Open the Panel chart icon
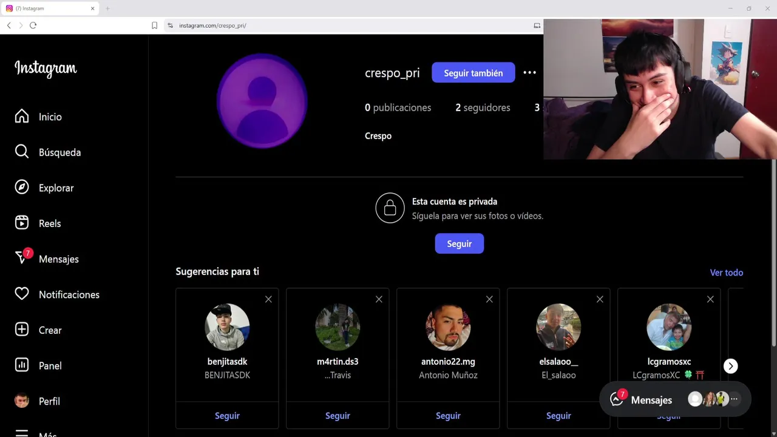The height and width of the screenshot is (437, 777). coord(22,365)
